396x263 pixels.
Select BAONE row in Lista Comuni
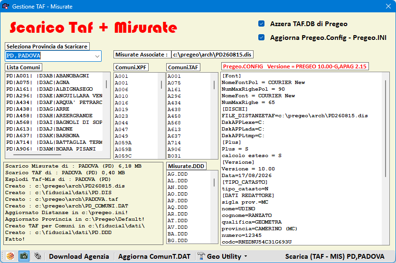(54, 129)
